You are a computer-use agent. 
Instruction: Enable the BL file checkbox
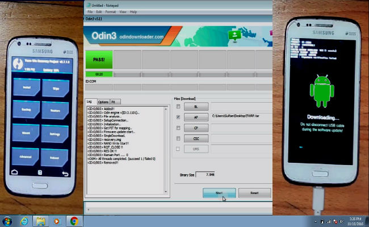coord(179,106)
